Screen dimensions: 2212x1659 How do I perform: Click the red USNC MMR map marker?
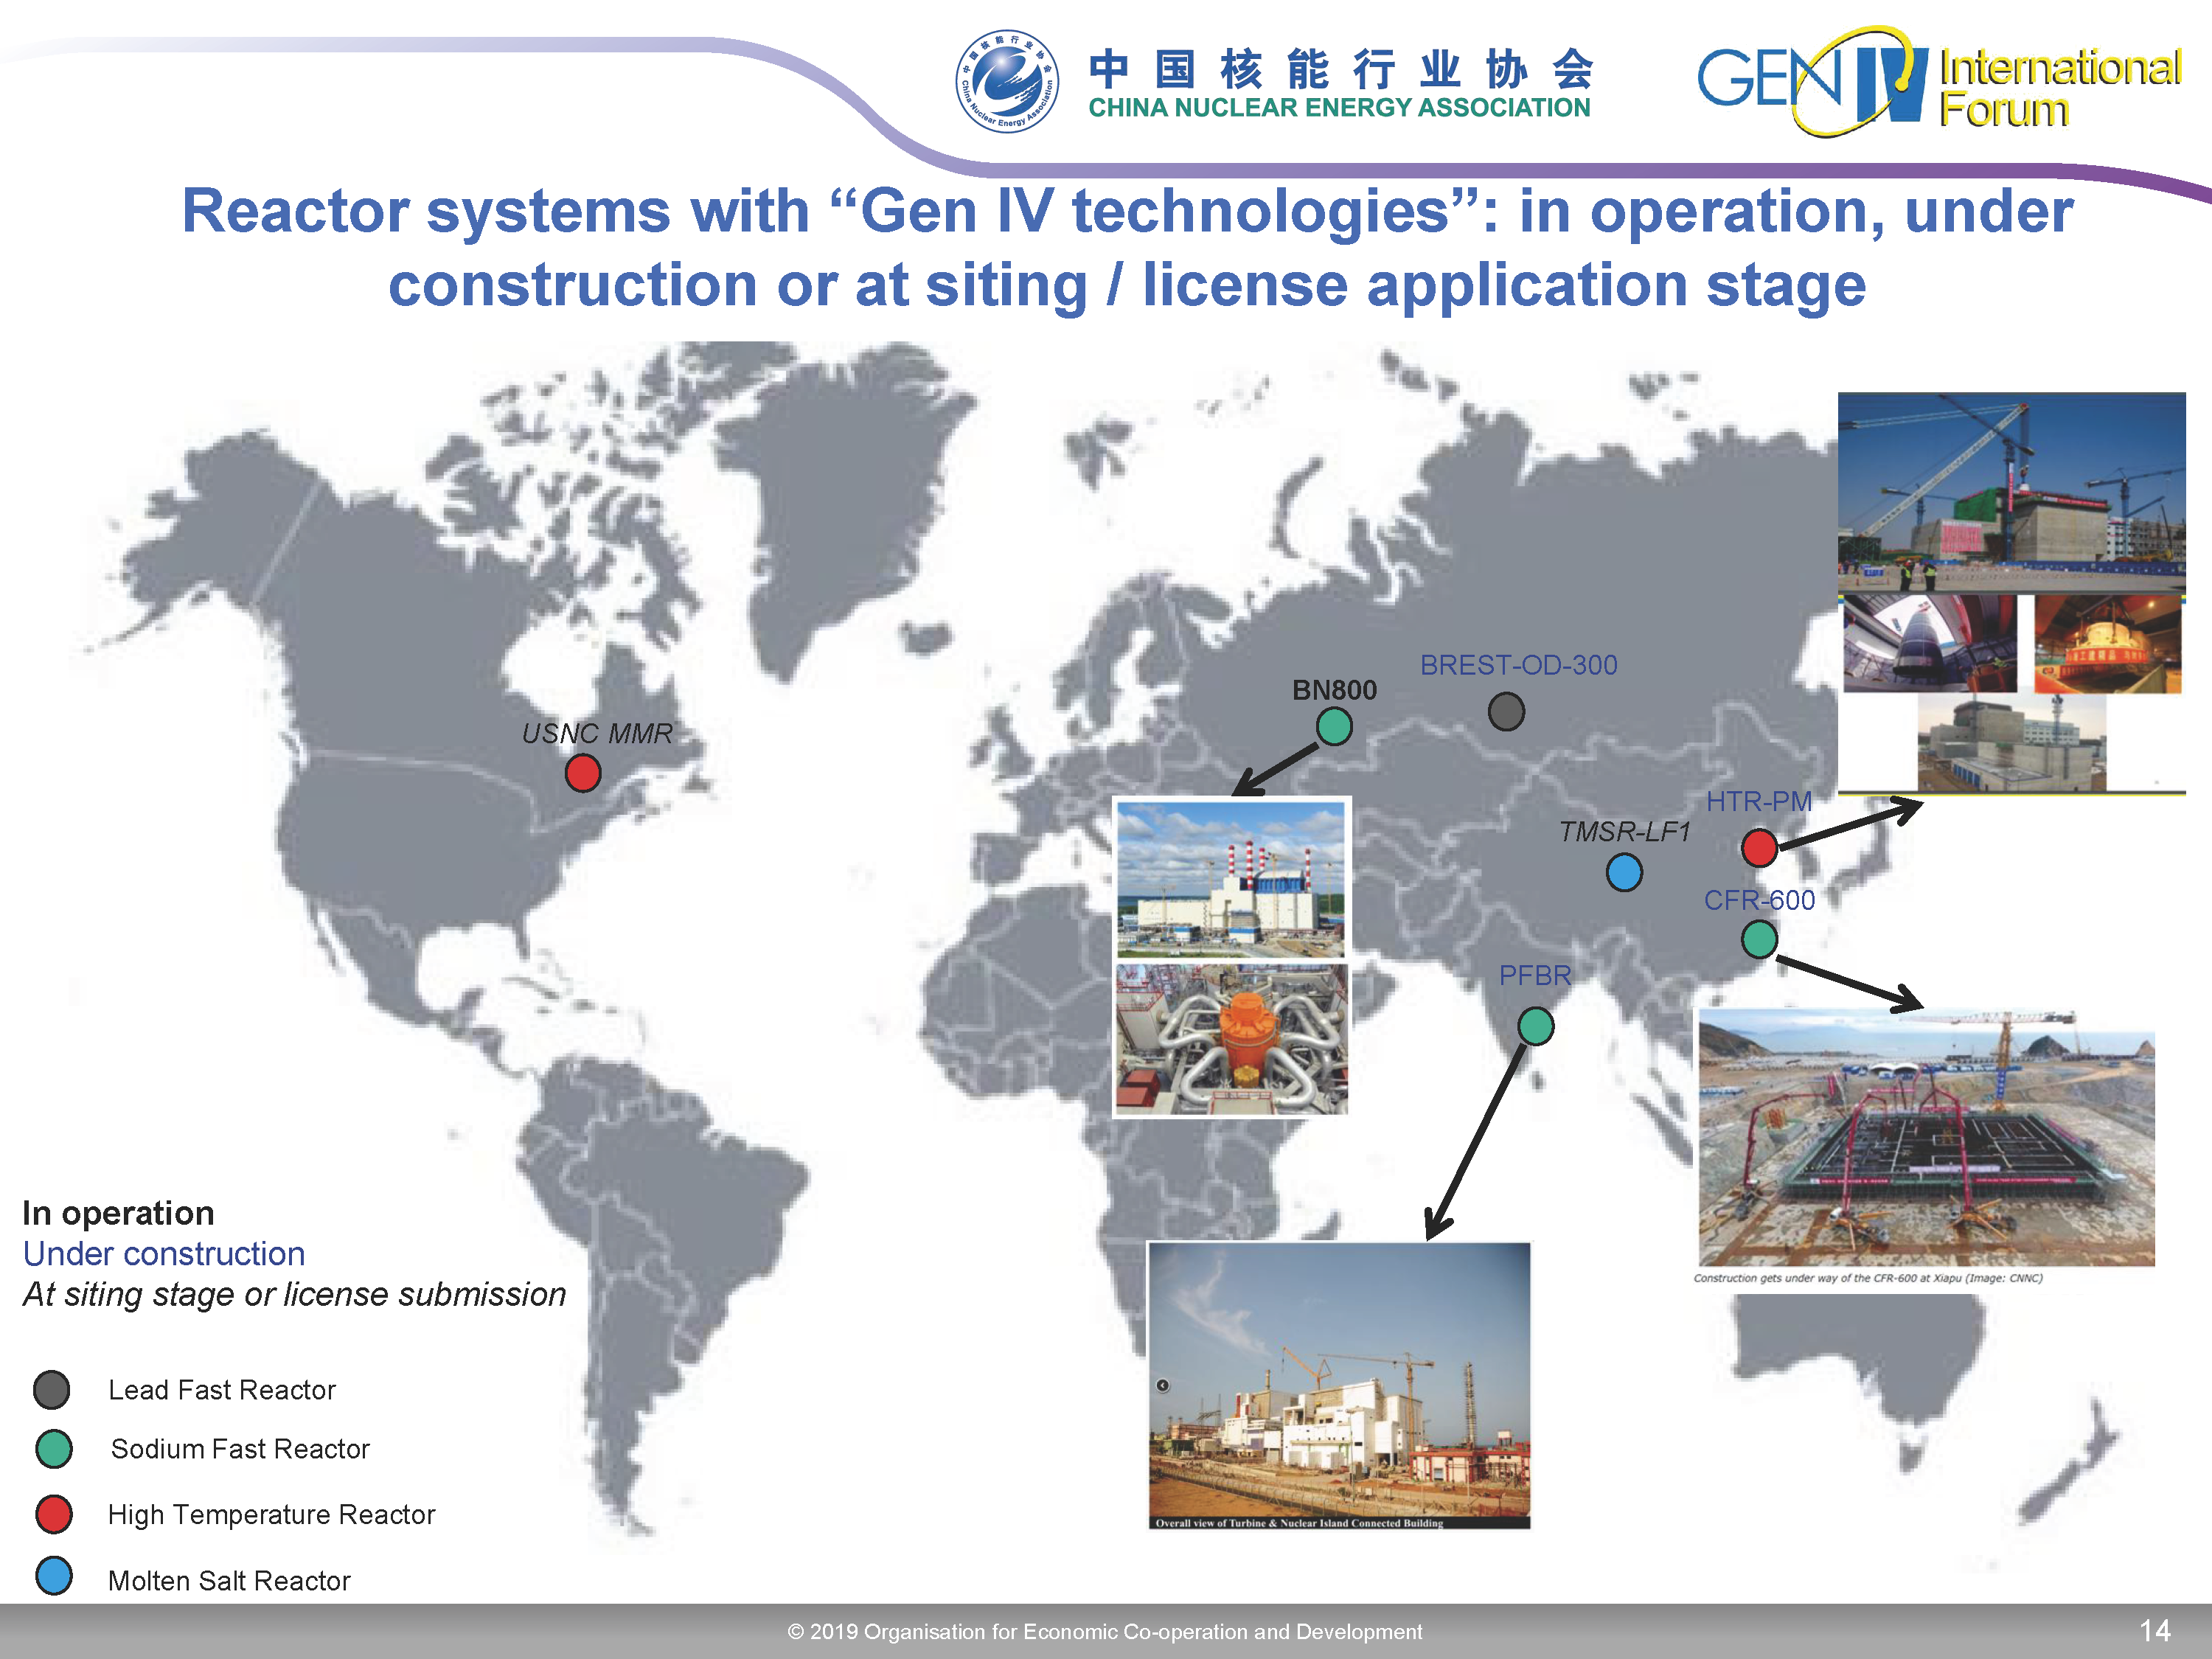pos(583,773)
